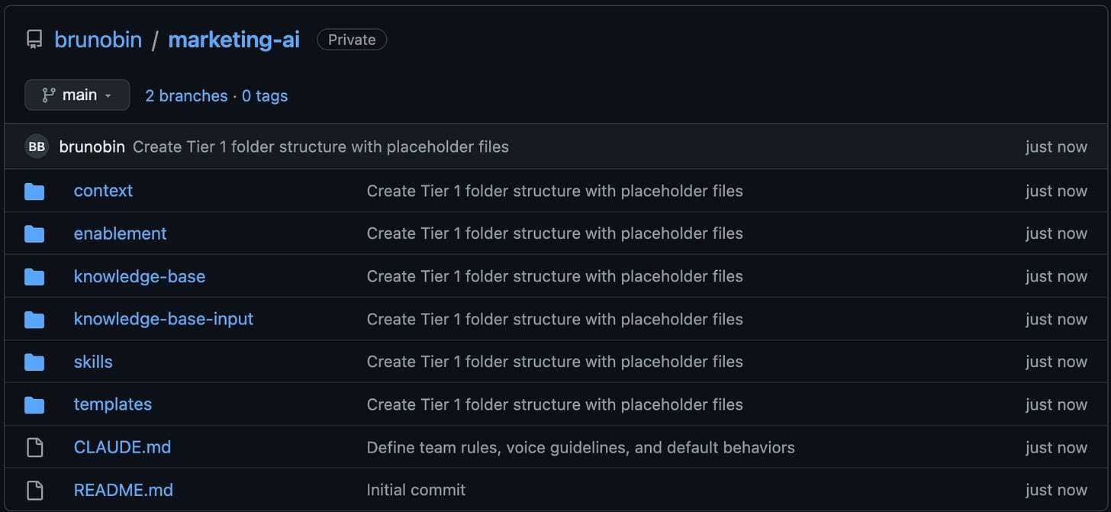Click the dropdown chevron next to main
Screen dimensions: 1111x512
[106, 95]
